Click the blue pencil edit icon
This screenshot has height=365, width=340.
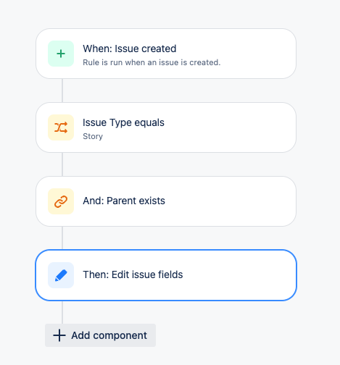(x=61, y=275)
